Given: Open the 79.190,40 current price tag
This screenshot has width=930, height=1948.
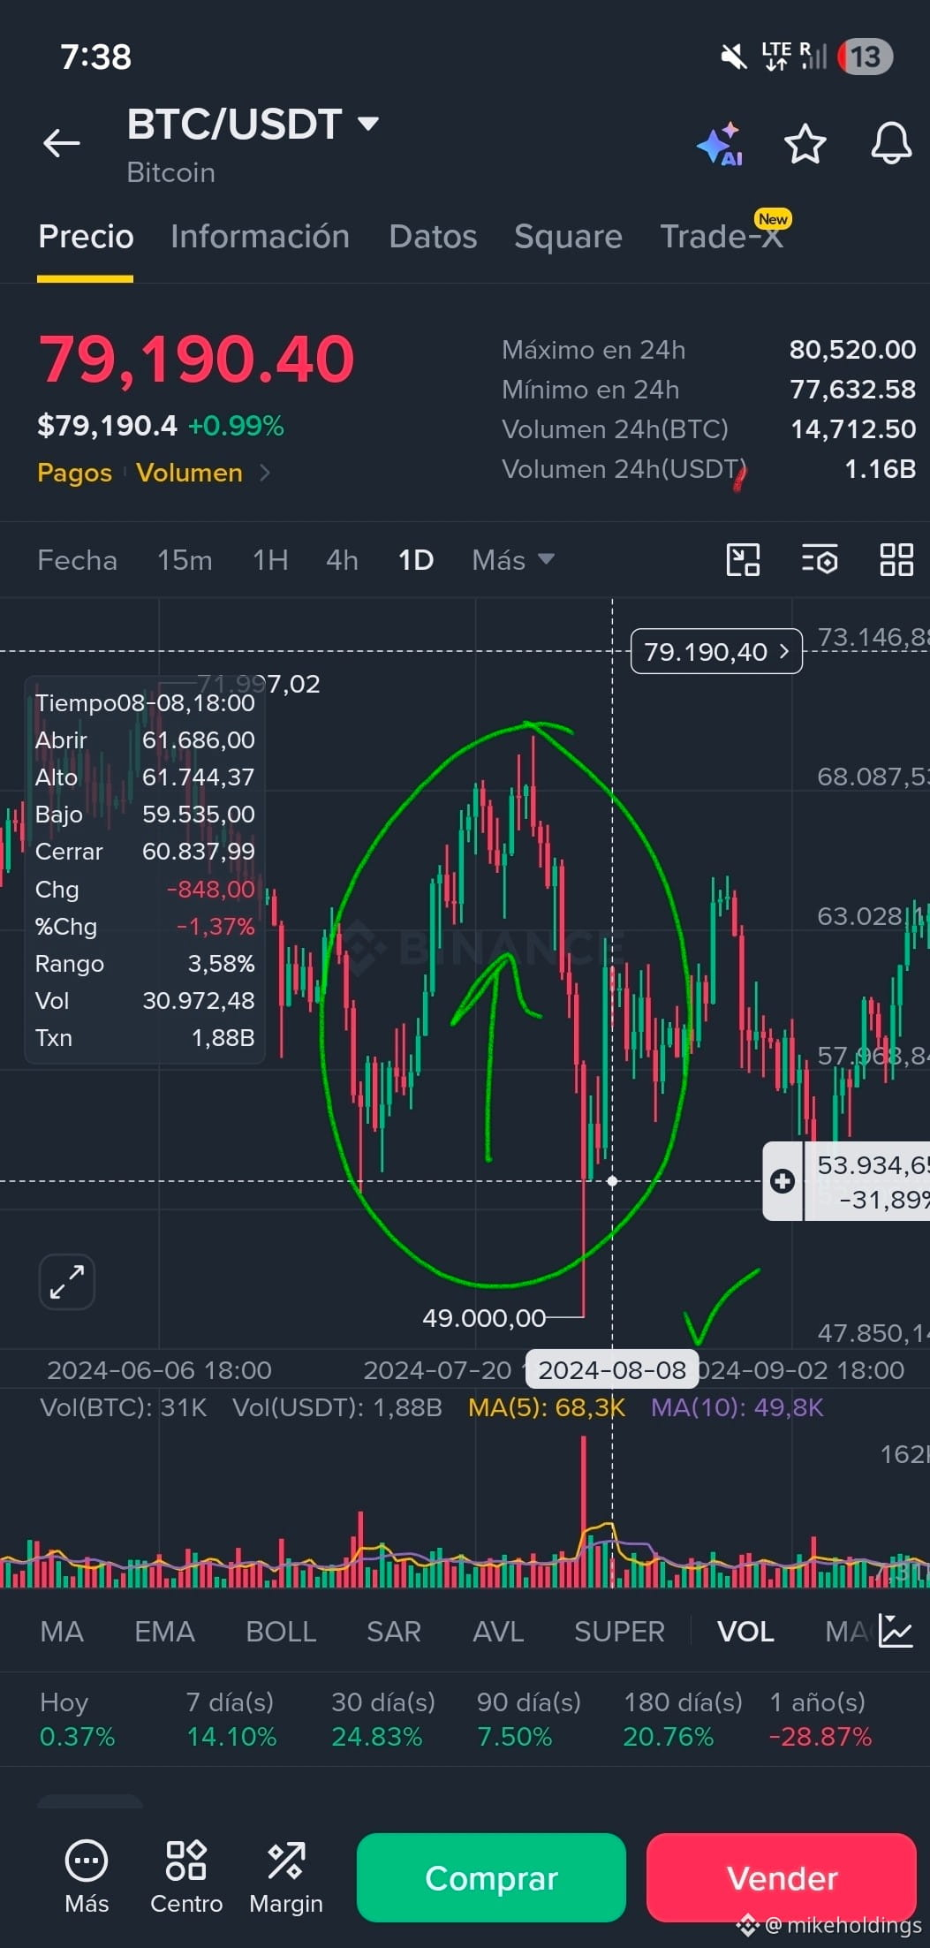Looking at the screenshot, I should [716, 652].
